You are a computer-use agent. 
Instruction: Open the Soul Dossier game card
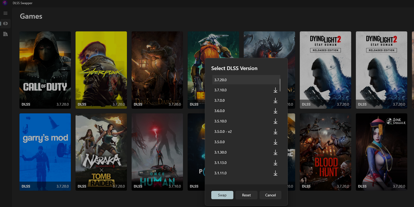pos(382,152)
